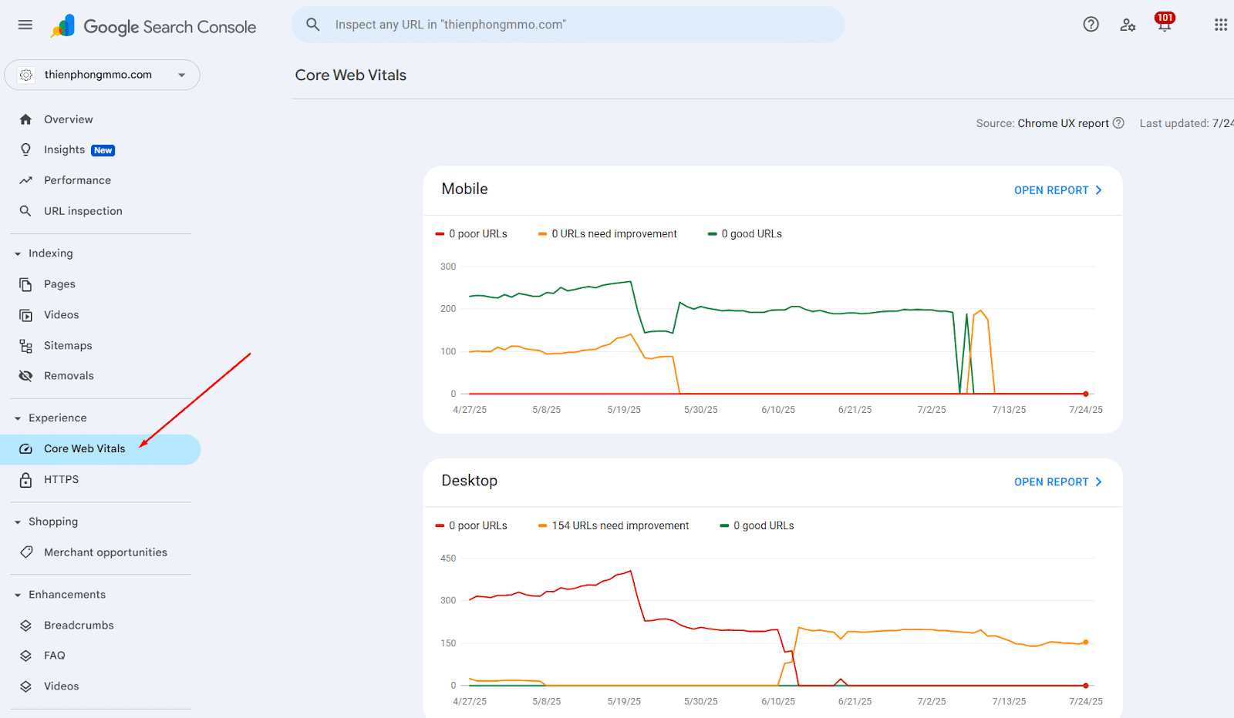Click the Chrome UX report info icon

(x=1118, y=123)
